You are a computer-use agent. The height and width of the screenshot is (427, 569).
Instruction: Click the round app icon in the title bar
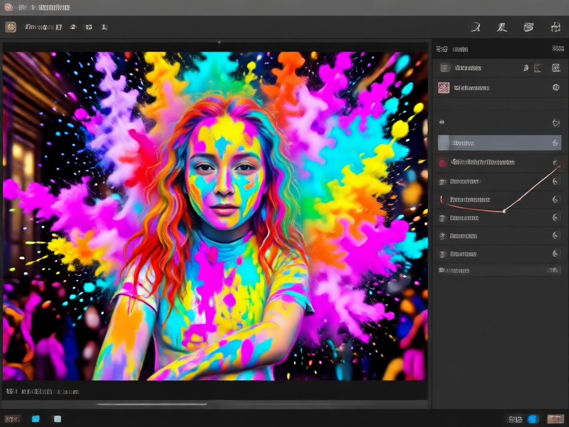tap(9, 7)
